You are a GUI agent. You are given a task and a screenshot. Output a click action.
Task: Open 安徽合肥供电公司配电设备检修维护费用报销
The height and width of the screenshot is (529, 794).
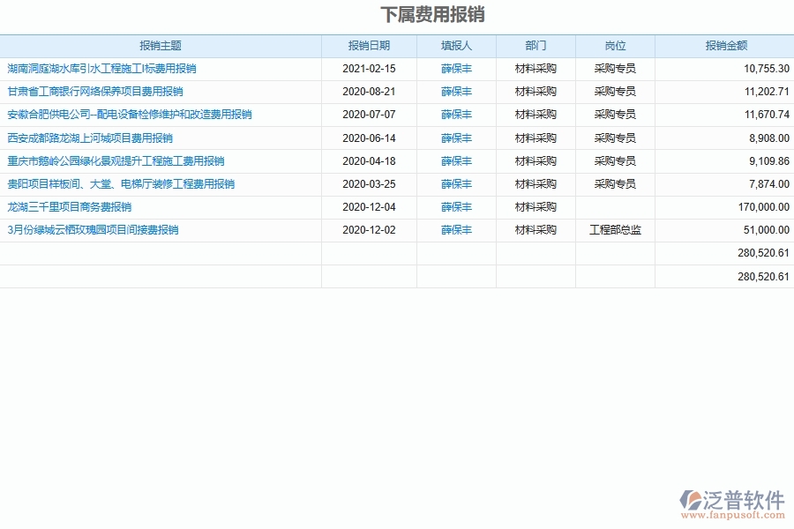point(128,114)
